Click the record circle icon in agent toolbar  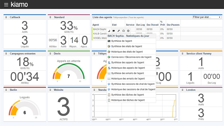pos(128,31)
